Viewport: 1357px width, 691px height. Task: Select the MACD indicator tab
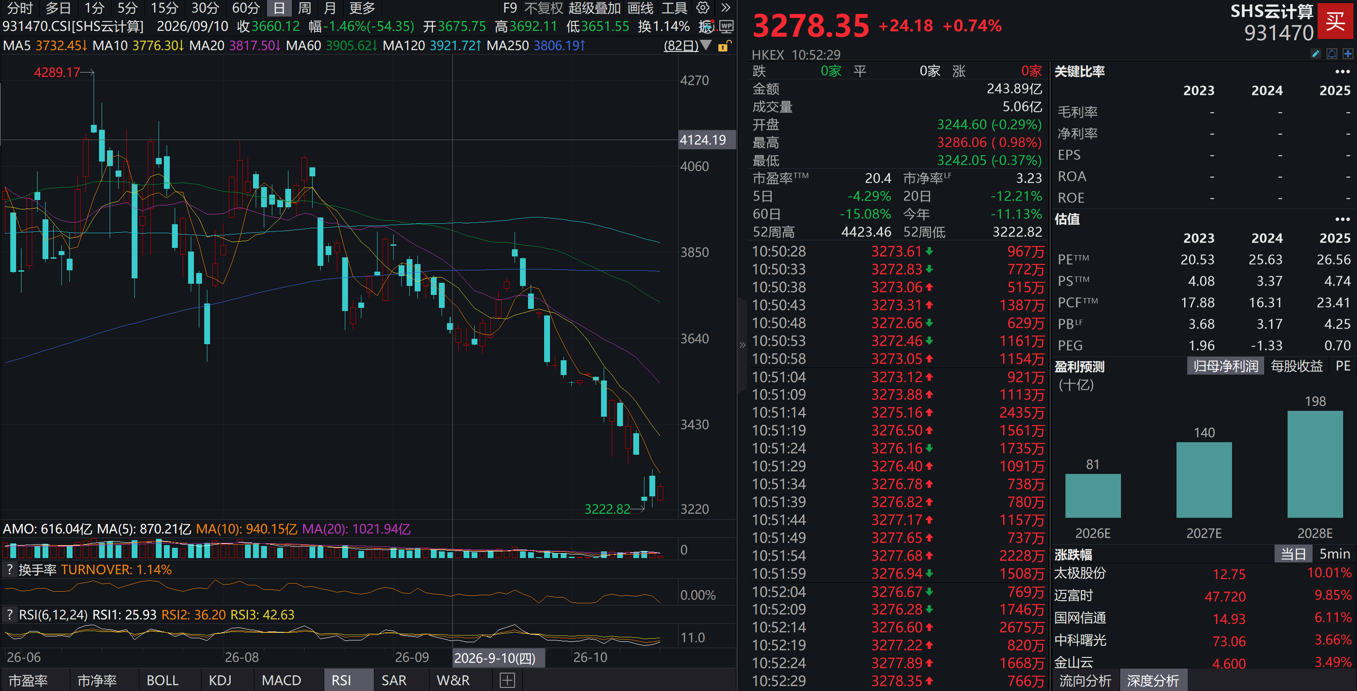[x=281, y=680]
